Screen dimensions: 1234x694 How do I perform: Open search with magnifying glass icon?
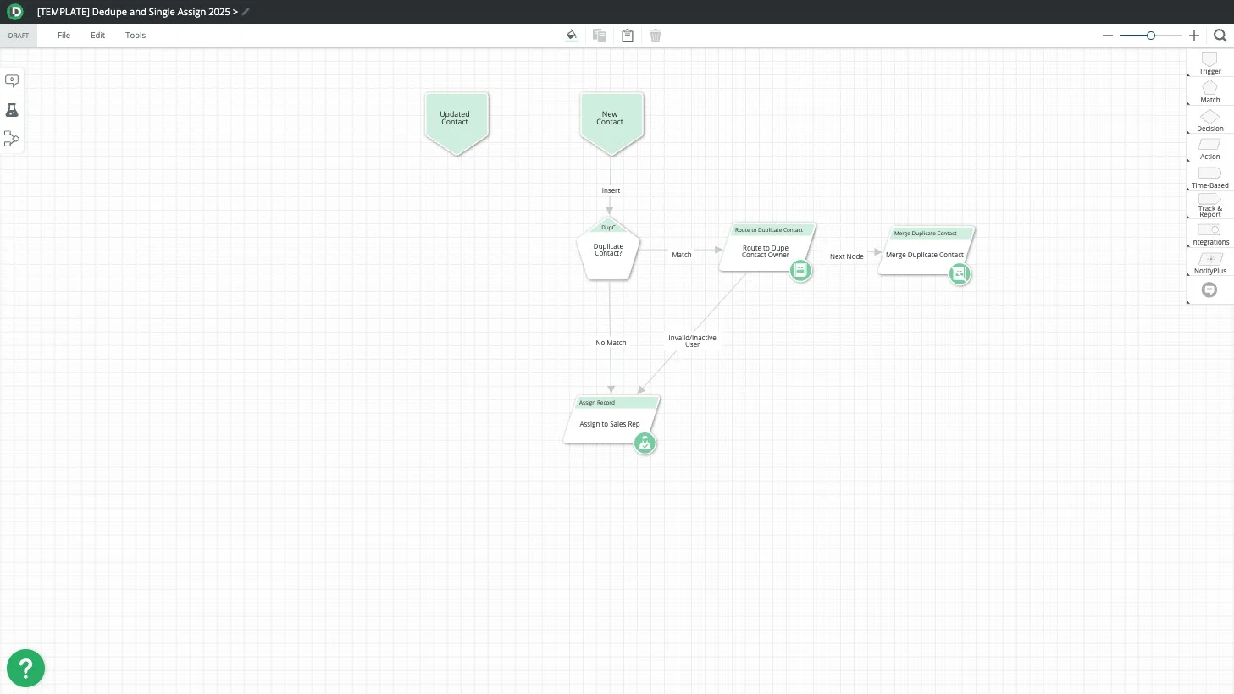(1220, 36)
